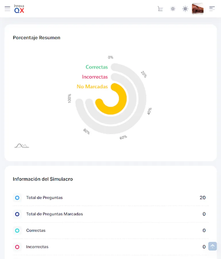The height and width of the screenshot is (259, 221).
Task: Toggle the sun light/dark theme icon
Action: (x=185, y=9)
